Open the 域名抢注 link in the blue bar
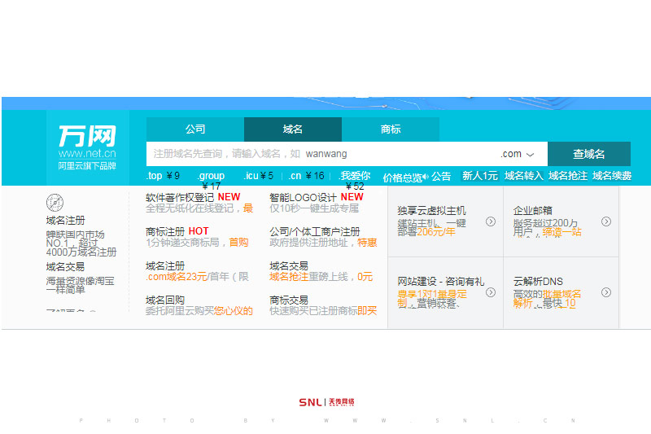The height and width of the screenshot is (434, 651). 568,176
